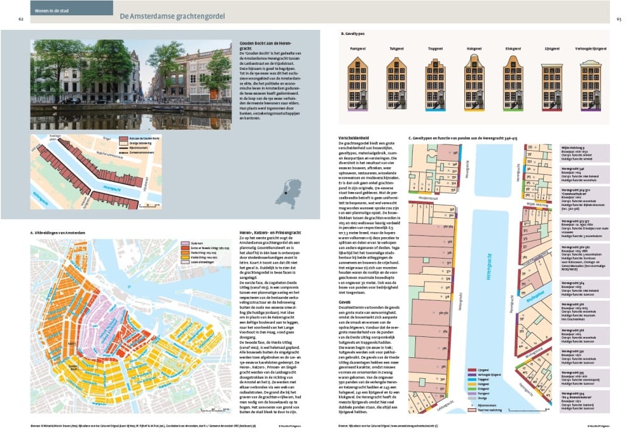Click the heading 'Verscheidenheid'
Screen dimensions: 636x438
click(x=354, y=138)
